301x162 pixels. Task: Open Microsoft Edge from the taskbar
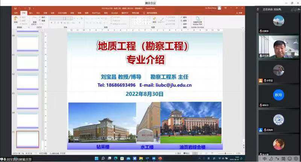coord(115,157)
